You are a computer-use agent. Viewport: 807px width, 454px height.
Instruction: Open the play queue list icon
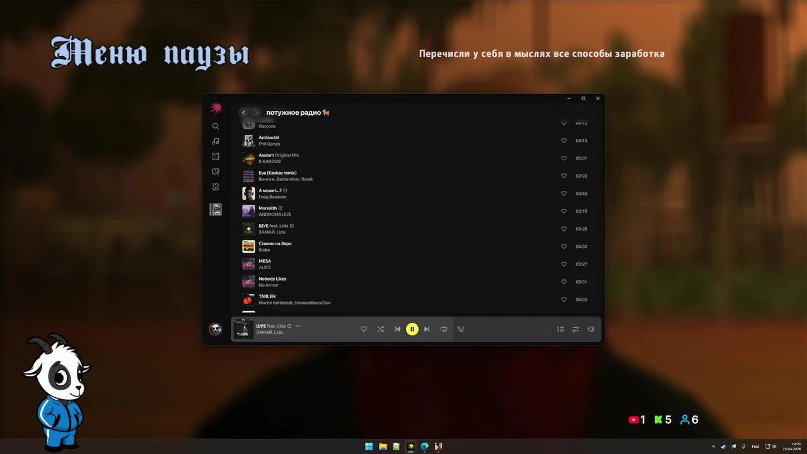pos(560,329)
